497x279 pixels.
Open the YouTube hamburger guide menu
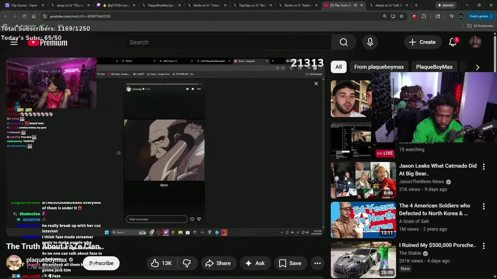(x=14, y=42)
